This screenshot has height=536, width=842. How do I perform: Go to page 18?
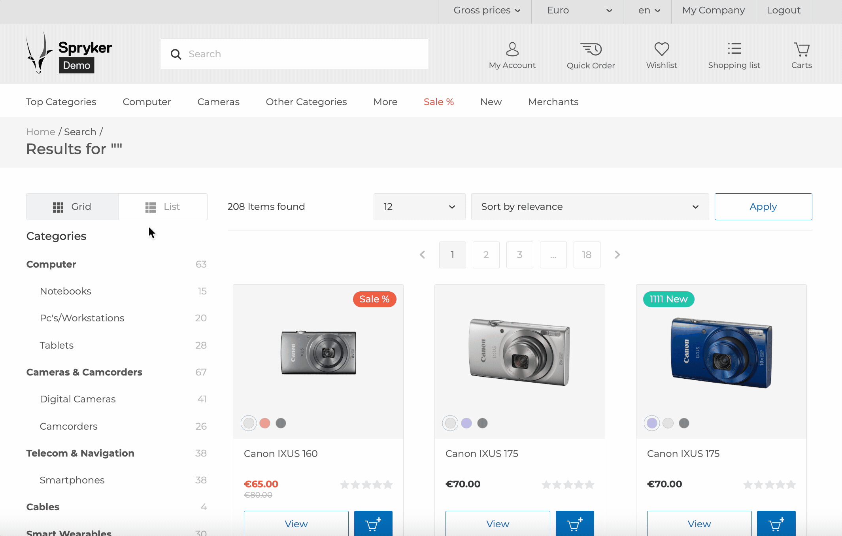(x=587, y=255)
